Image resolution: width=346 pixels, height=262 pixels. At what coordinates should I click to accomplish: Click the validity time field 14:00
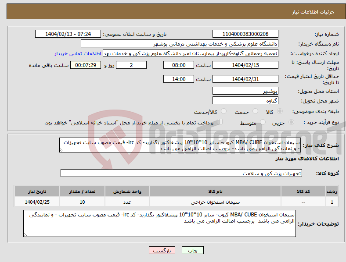point(179,79)
